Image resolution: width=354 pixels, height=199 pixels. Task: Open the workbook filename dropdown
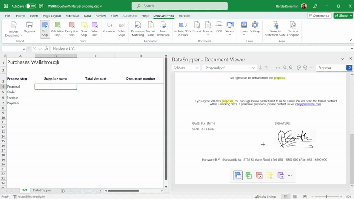(101, 6)
